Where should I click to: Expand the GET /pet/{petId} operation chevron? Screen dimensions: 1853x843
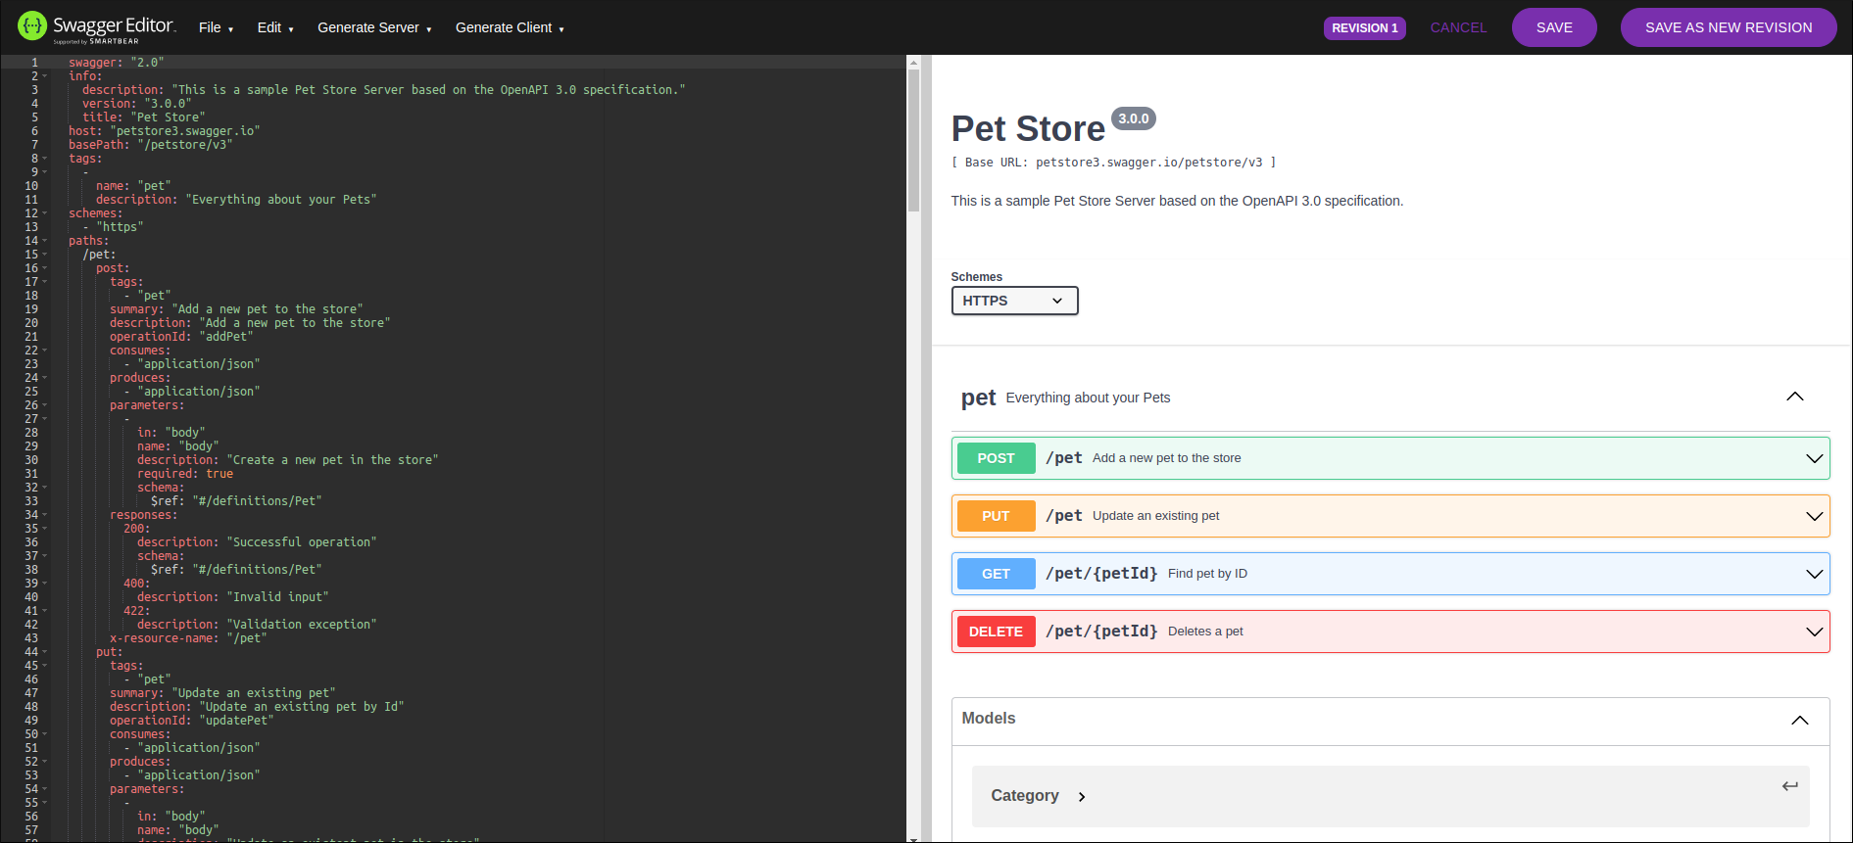coord(1814,574)
